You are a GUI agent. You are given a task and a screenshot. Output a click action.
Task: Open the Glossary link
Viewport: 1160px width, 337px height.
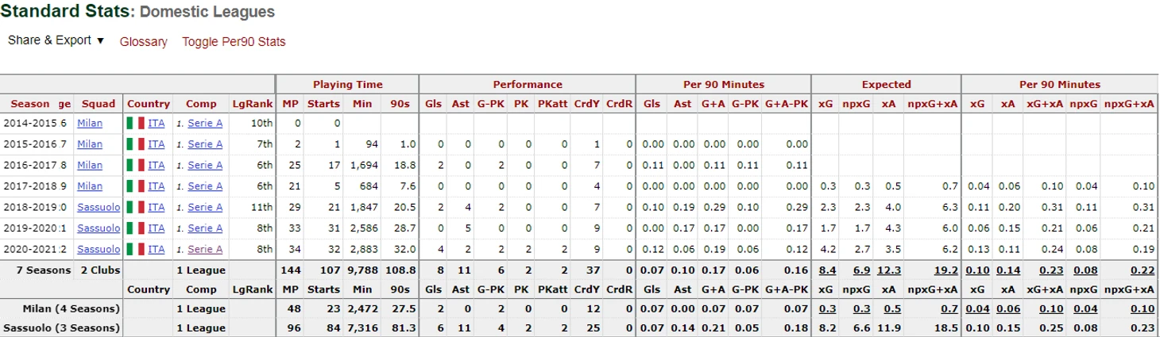click(144, 42)
